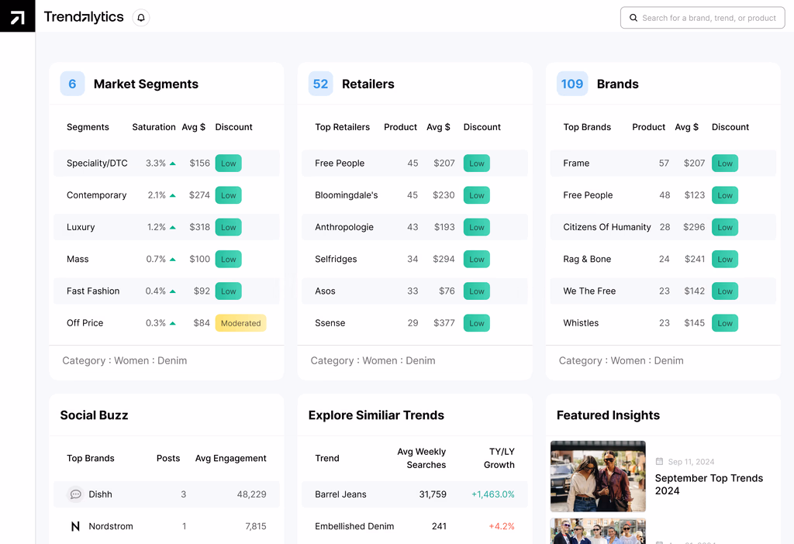This screenshot has height=544, width=794.
Task: Click the +4.2% growth value
Action: (502, 526)
